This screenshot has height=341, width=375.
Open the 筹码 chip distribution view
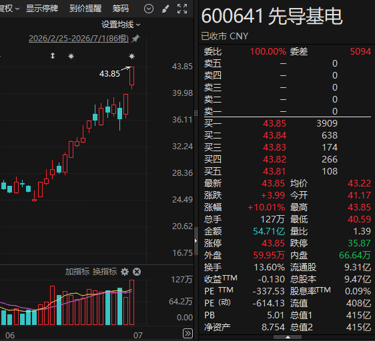coord(121,9)
